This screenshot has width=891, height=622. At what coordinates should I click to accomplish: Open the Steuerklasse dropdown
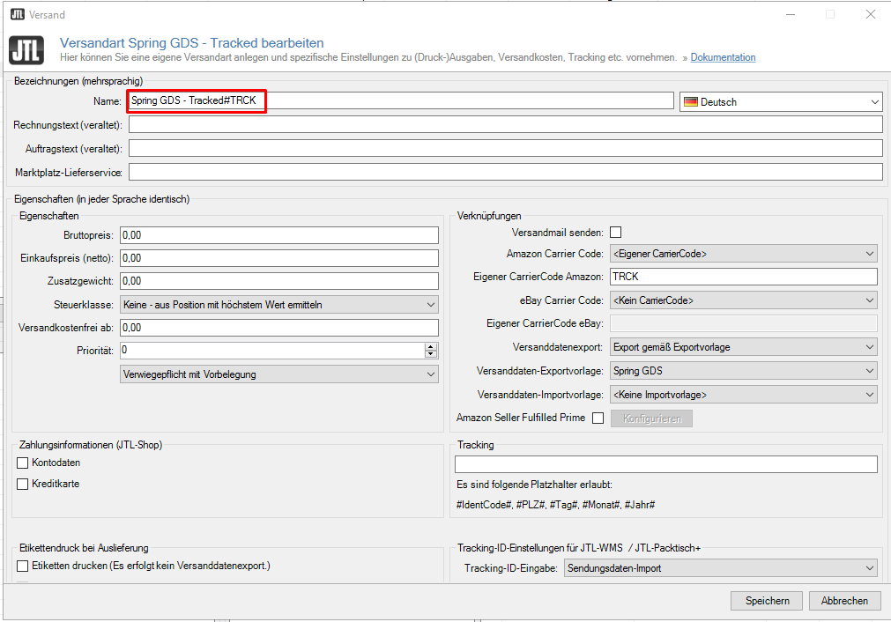pos(279,305)
